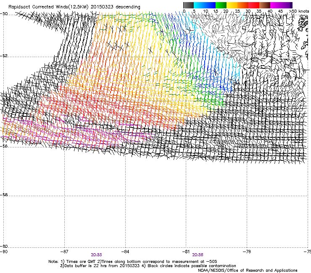Viewport: 311px width, 273px height.
Task: Click the '15' legend scale label
Action: pos(216,11)
